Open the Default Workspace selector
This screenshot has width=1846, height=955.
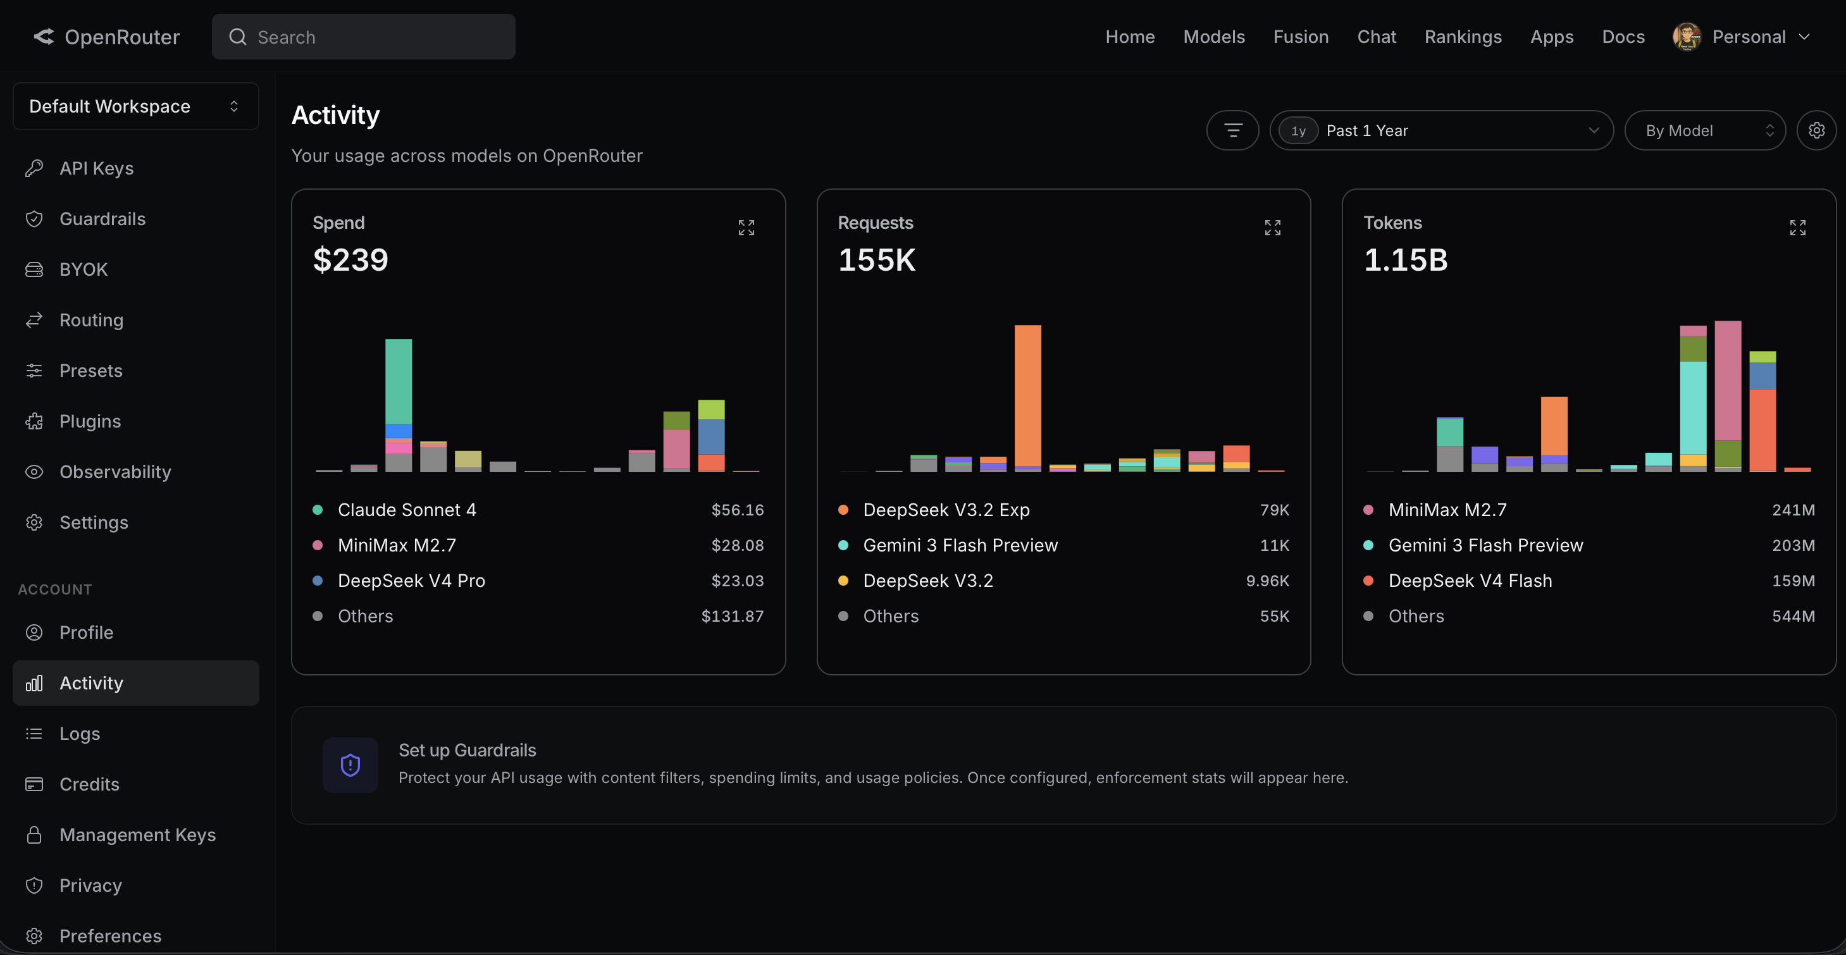click(x=136, y=106)
